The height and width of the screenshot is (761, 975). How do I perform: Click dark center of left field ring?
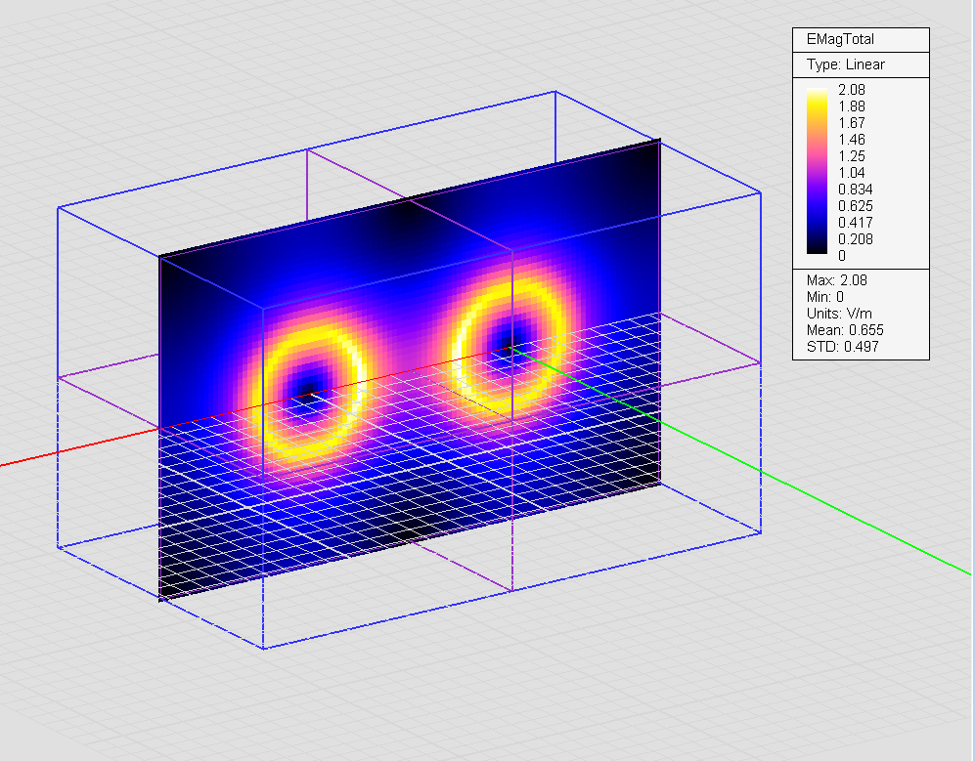(307, 389)
